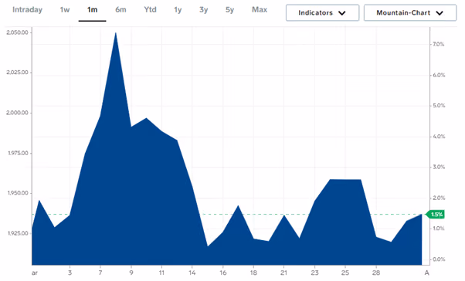Click the date label 7 on the x-axis
Image resolution: width=465 pixels, height=281 pixels.
[x=100, y=273]
